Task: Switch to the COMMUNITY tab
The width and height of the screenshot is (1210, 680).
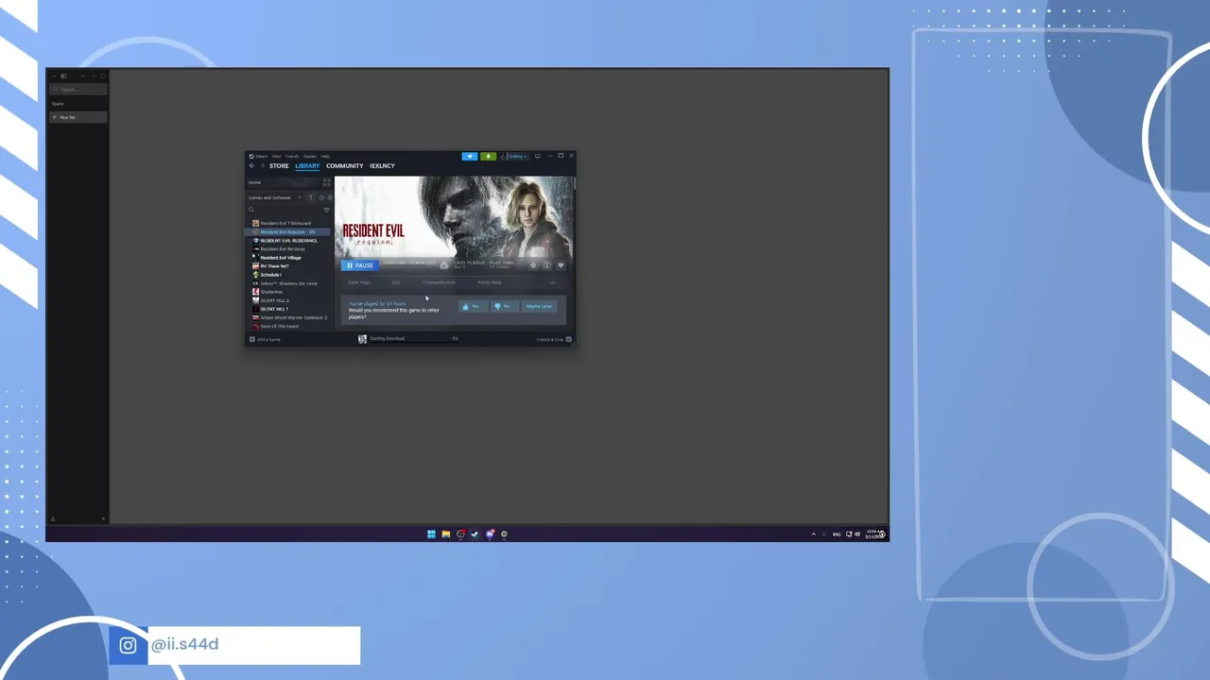Action: pos(345,166)
